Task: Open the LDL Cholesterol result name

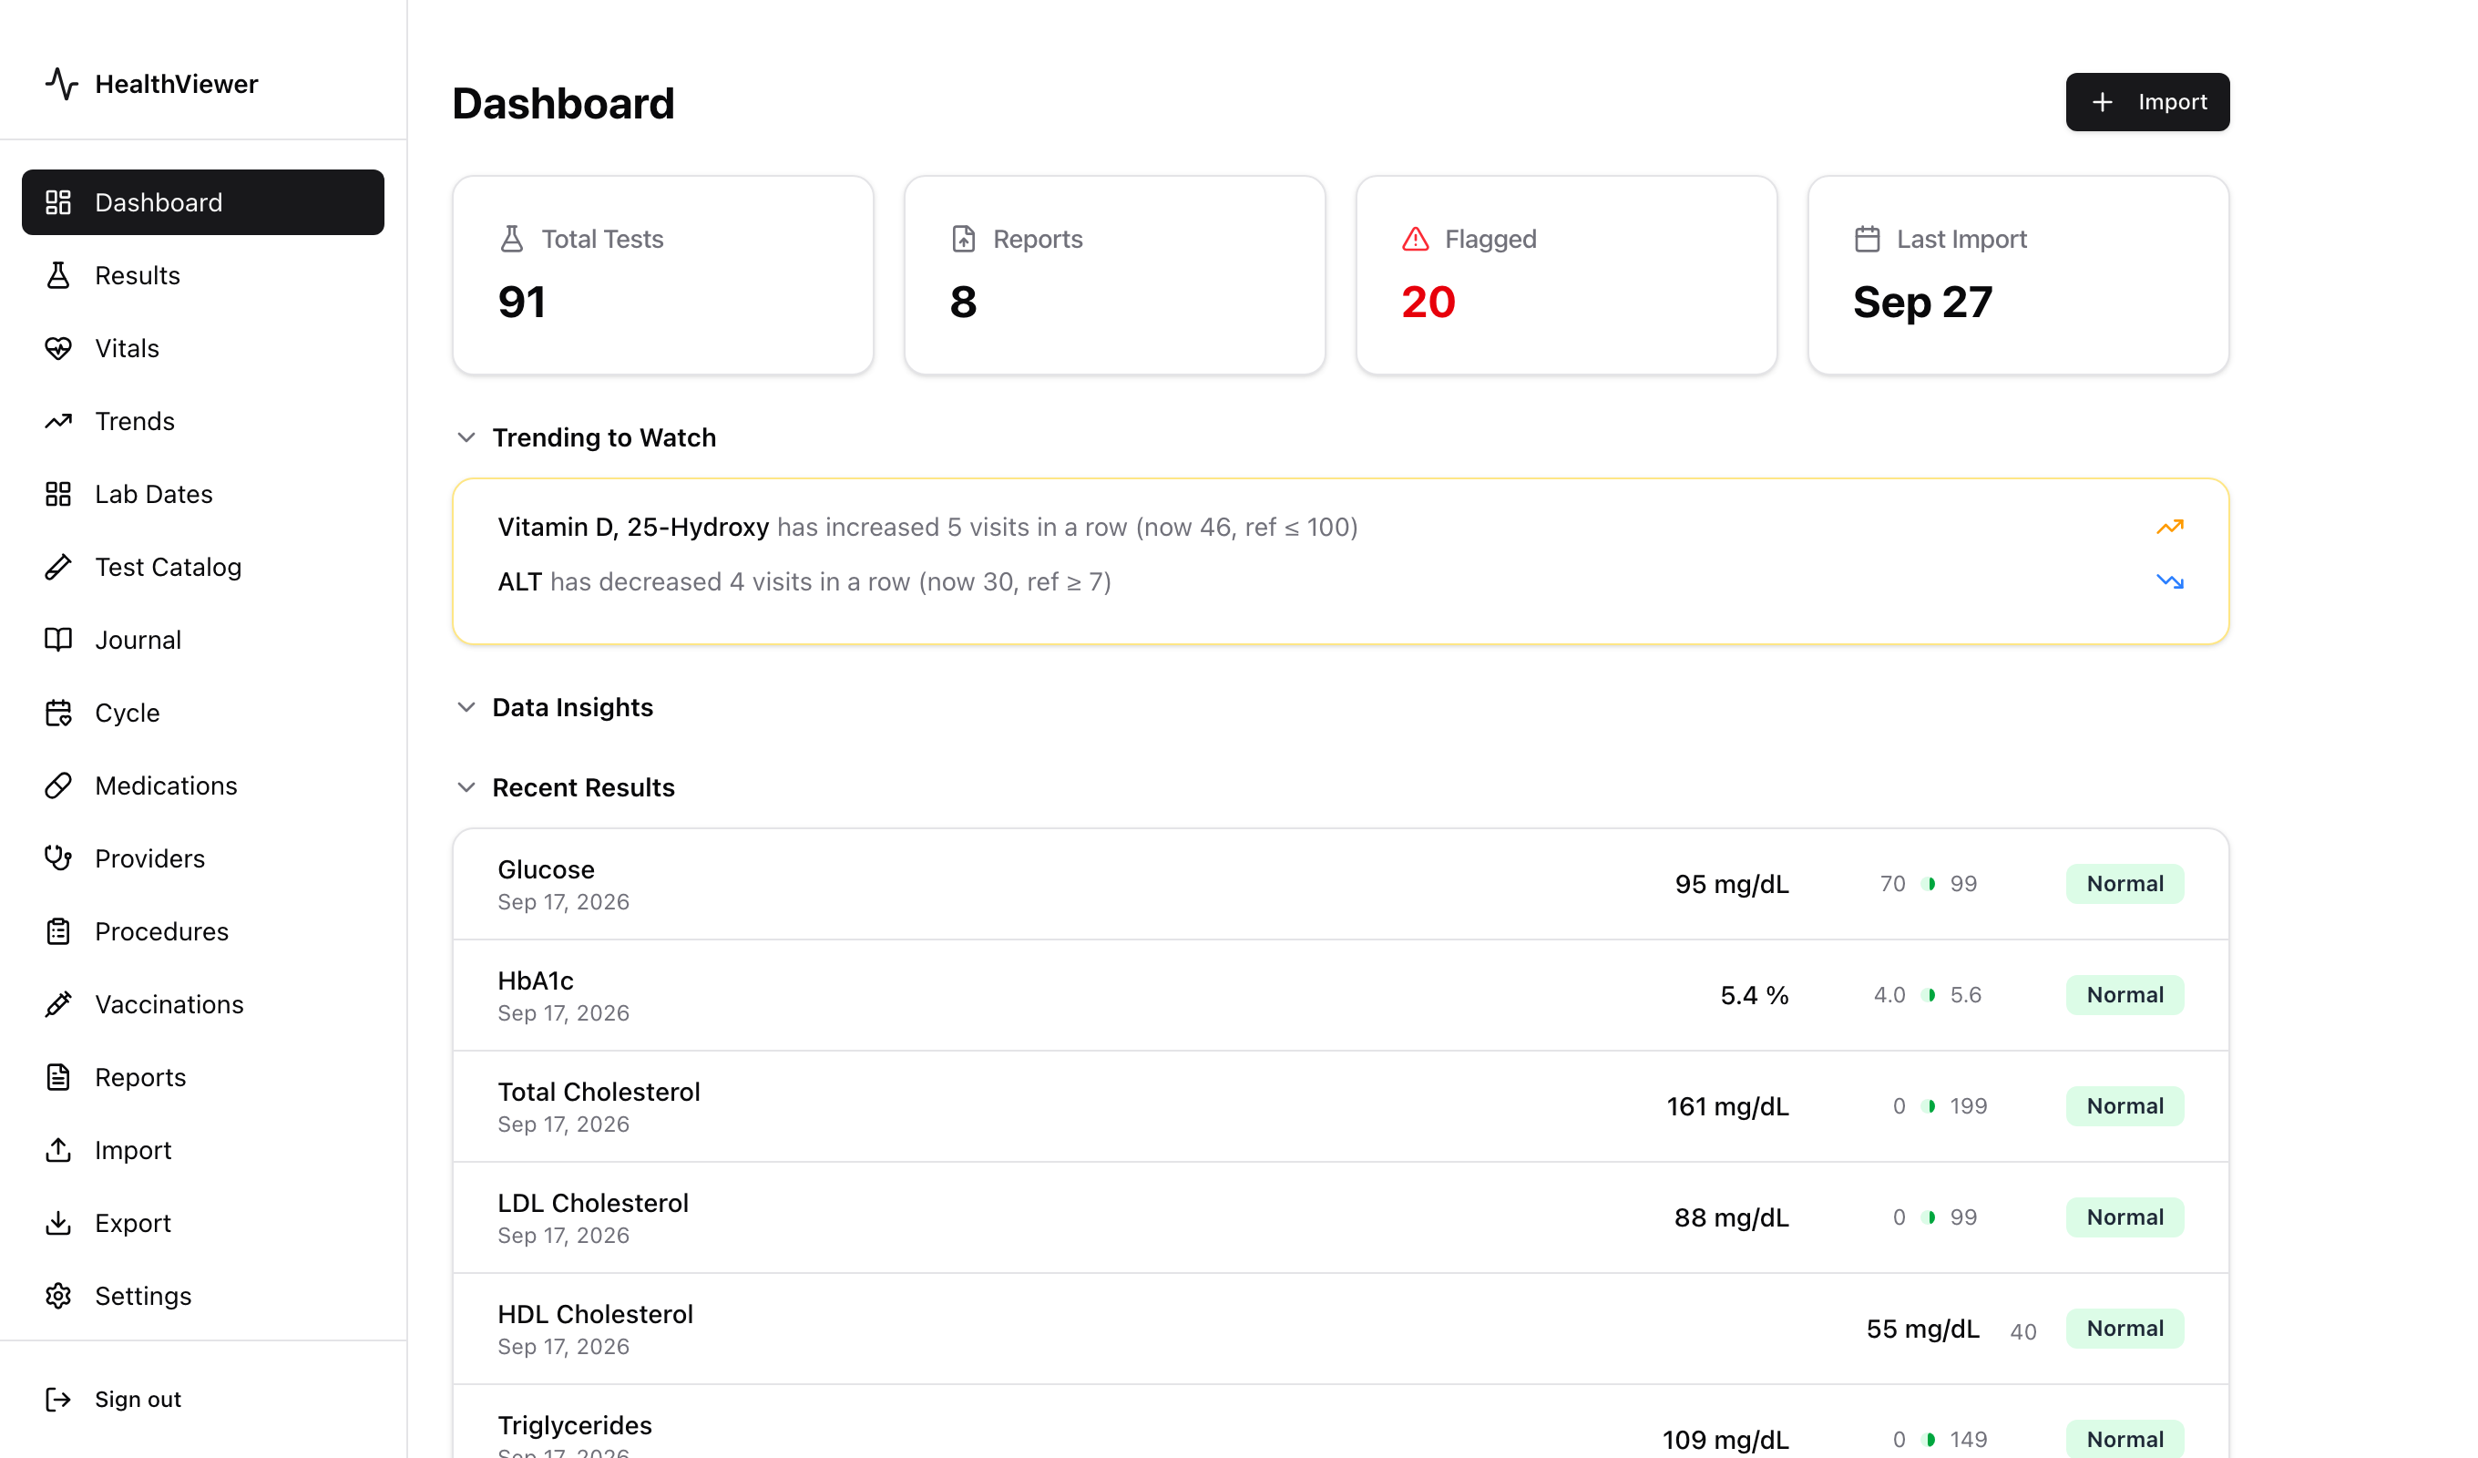Action: [593, 1202]
